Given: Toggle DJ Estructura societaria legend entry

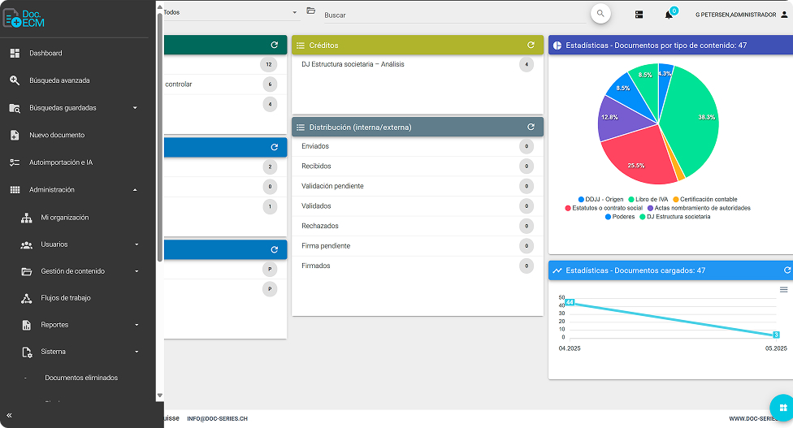Looking at the screenshot, I should click(678, 217).
